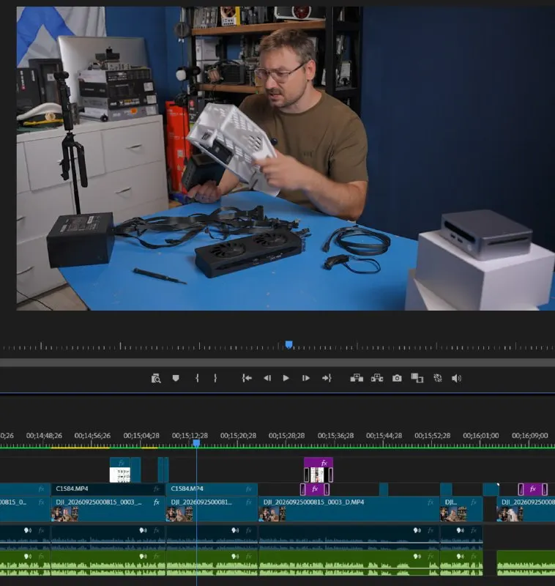Click the fx badge on the first C1584.MP4 clip
Screen dimensions: 555x586
(157, 489)
